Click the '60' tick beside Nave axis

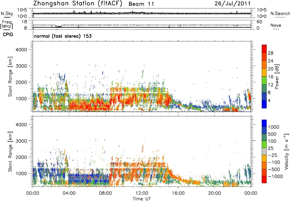(x=259, y=22)
